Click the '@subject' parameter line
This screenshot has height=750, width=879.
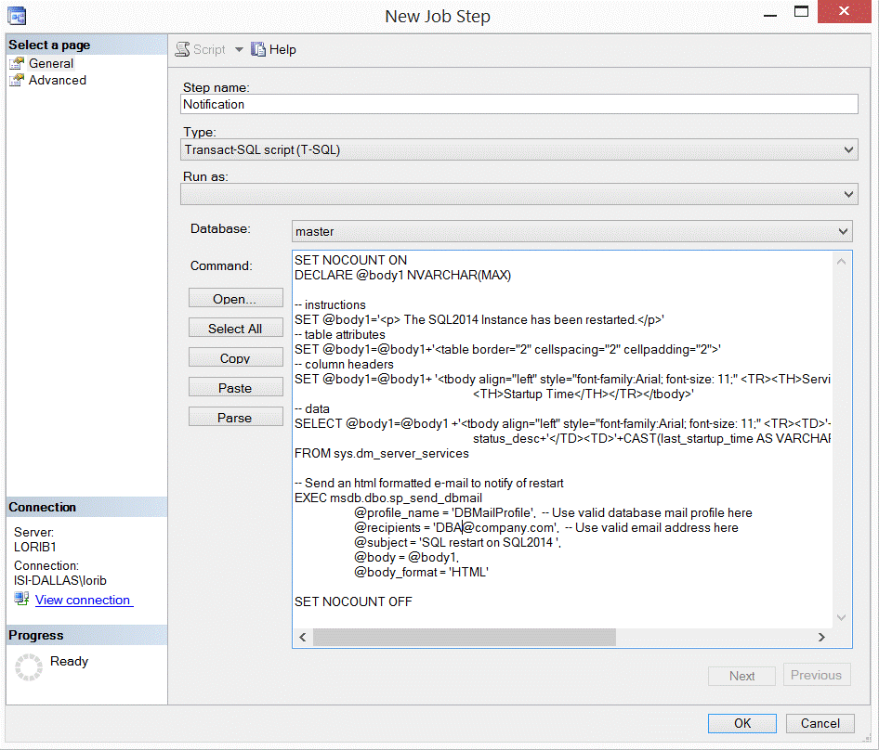tap(457, 542)
